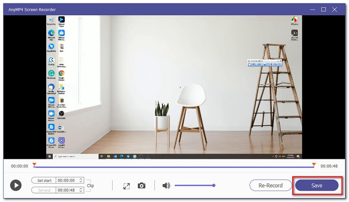Click the orange end trim marker on the timeline
Viewport: 349px width, 202px height.
(314, 165)
